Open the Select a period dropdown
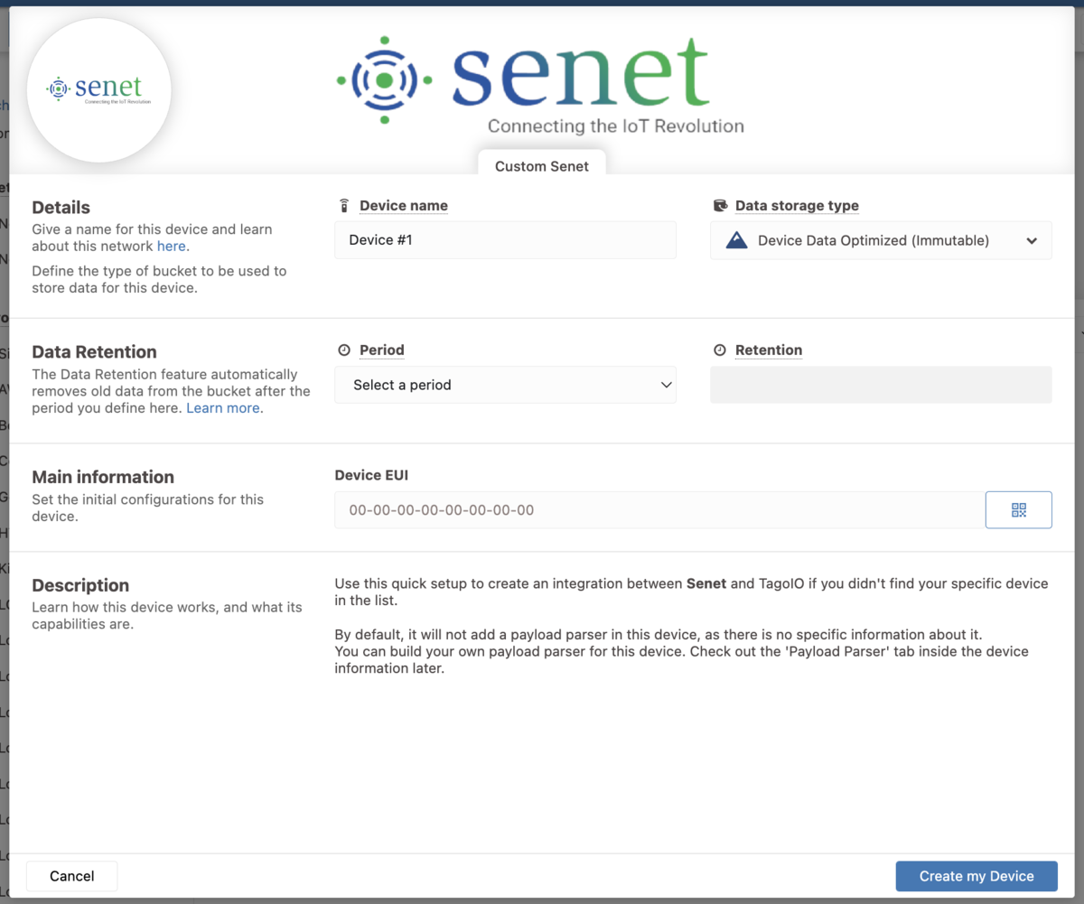Viewport: 1084px width, 904px height. click(505, 385)
